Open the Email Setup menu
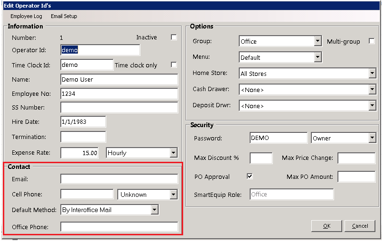Viewport: 382px width, 241px height. [64, 16]
